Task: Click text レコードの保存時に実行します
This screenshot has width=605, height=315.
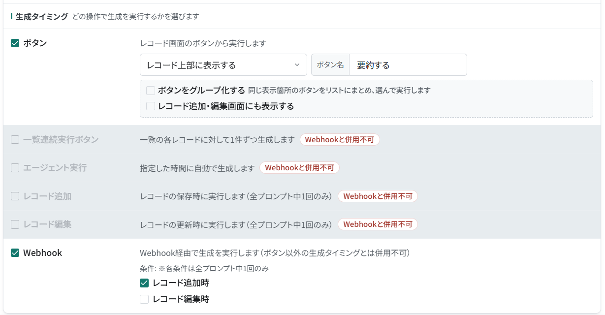Action: (192, 196)
